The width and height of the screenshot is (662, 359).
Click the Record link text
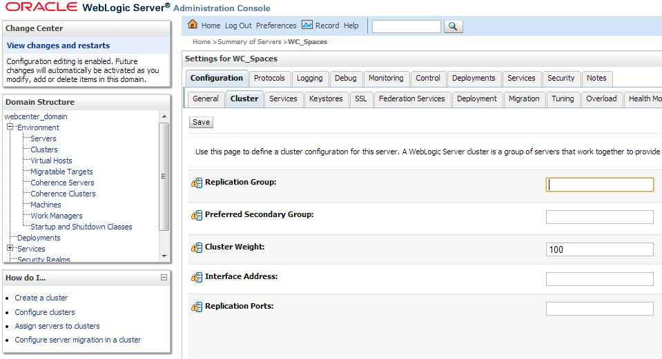[327, 25]
